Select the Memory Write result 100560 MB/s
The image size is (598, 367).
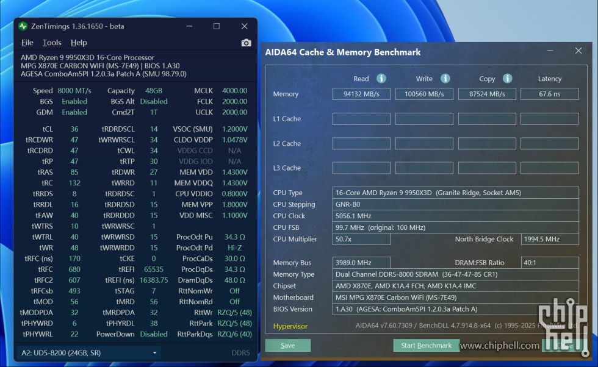[x=424, y=94]
